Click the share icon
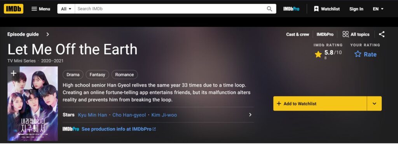This screenshot has width=398, height=144. click(382, 35)
